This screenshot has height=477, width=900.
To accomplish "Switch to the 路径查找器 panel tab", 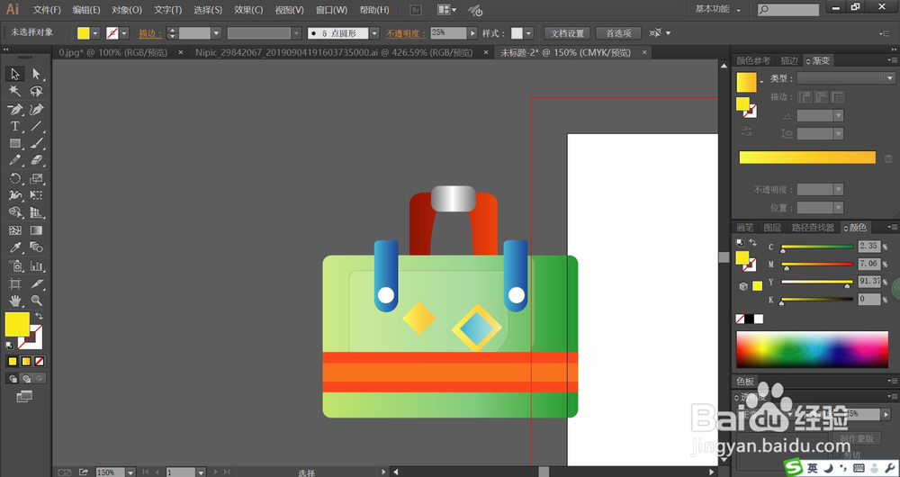I will click(x=813, y=228).
